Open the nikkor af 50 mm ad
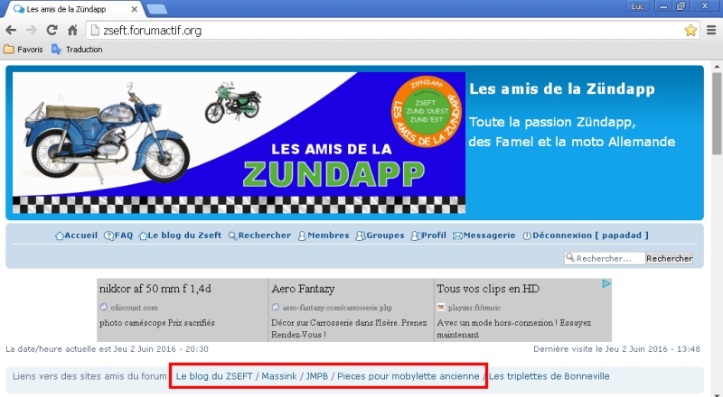Viewport: 723px width, 397px height. click(155, 289)
